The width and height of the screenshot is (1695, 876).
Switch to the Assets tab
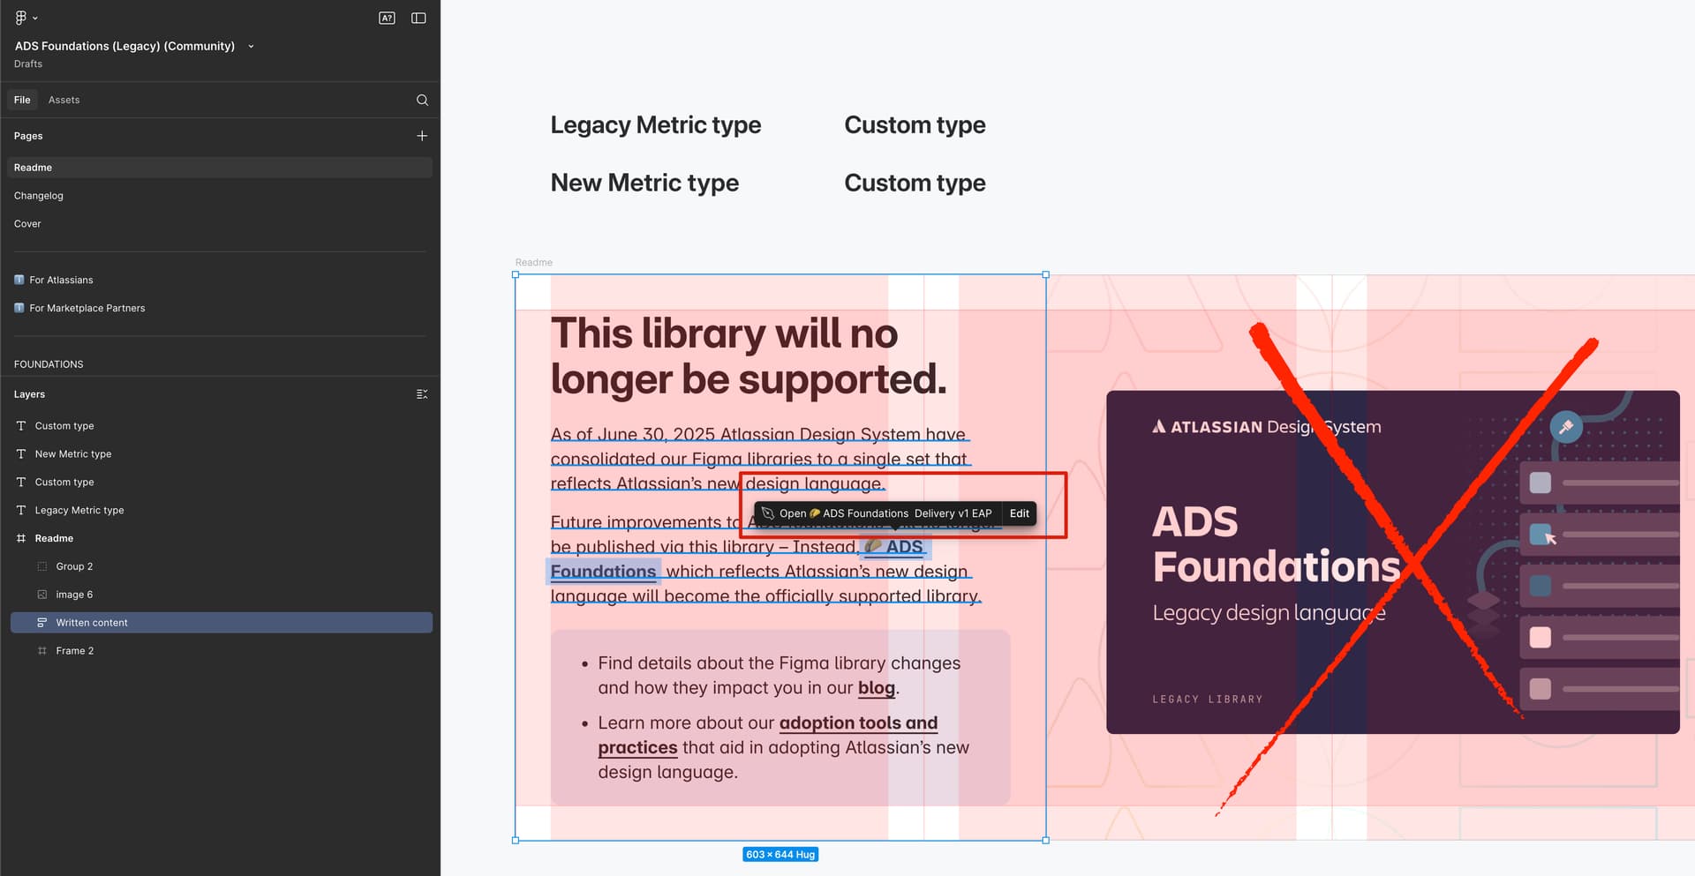64,100
